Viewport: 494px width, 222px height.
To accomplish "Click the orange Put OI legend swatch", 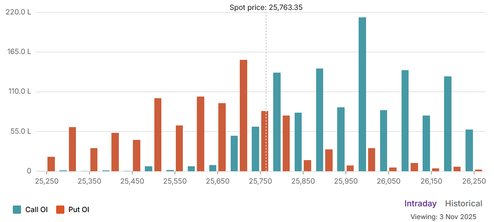I will pos(60,210).
